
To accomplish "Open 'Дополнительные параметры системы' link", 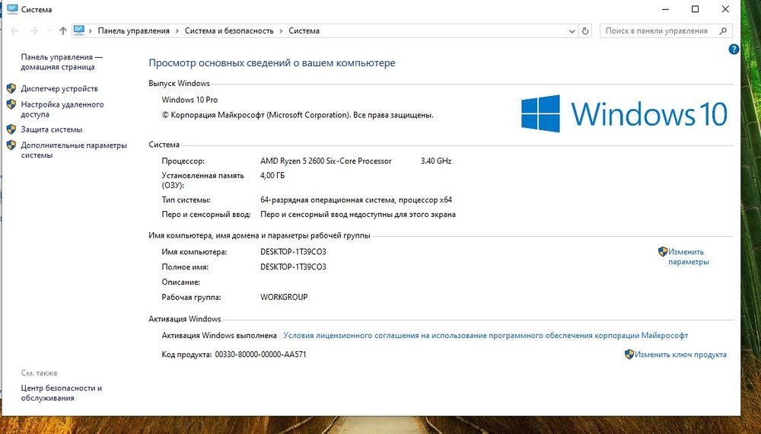I will (x=74, y=150).
